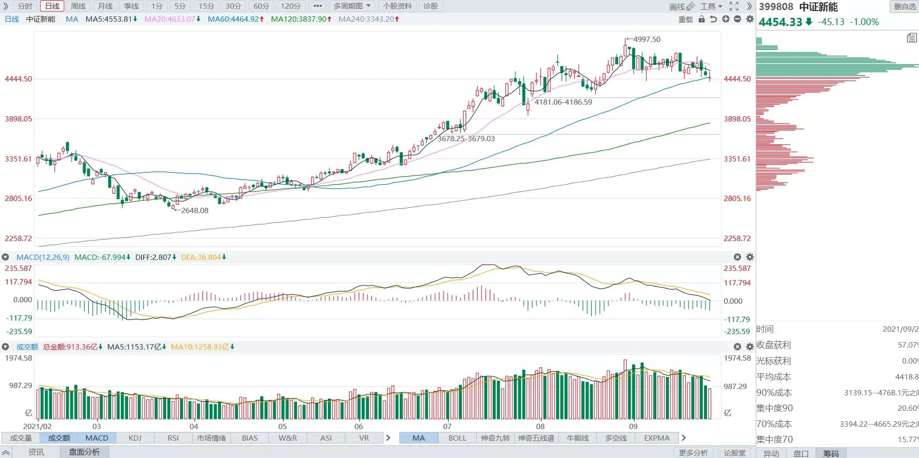
Task: Close the MACD indicator panel
Action: [737, 257]
